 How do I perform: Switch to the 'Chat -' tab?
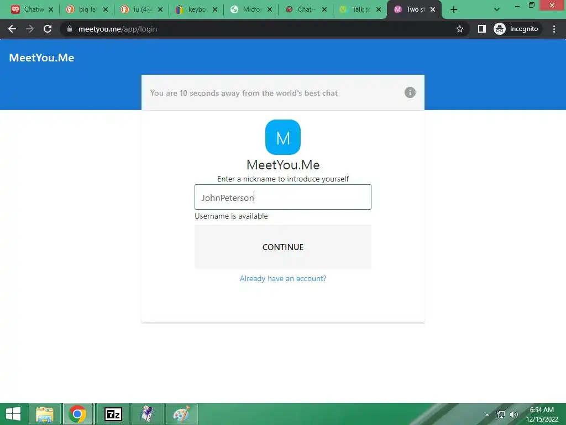(x=302, y=9)
